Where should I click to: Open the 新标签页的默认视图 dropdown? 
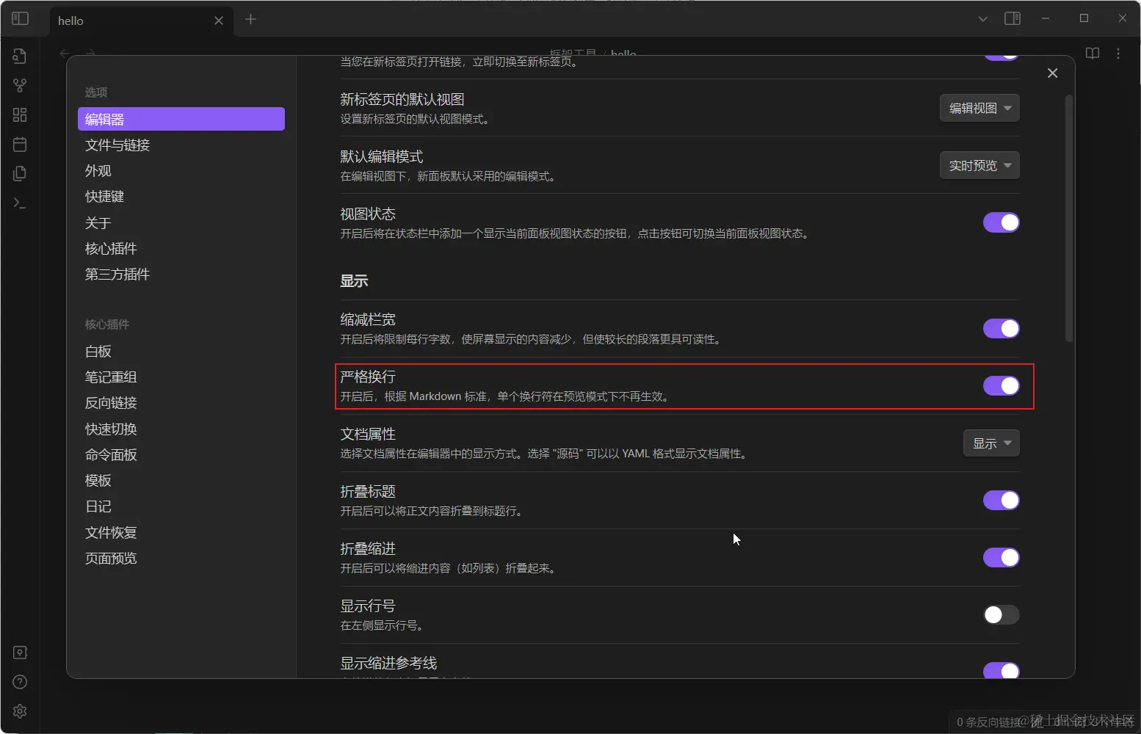coord(979,108)
